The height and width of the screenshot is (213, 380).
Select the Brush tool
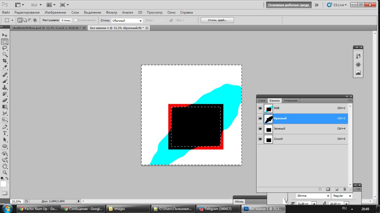tap(5, 81)
